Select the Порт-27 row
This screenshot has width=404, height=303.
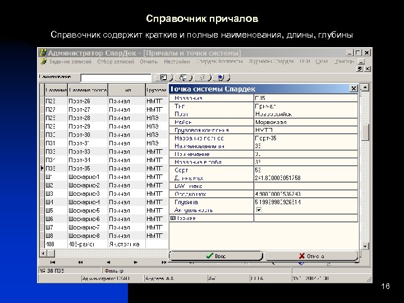pos(104,109)
